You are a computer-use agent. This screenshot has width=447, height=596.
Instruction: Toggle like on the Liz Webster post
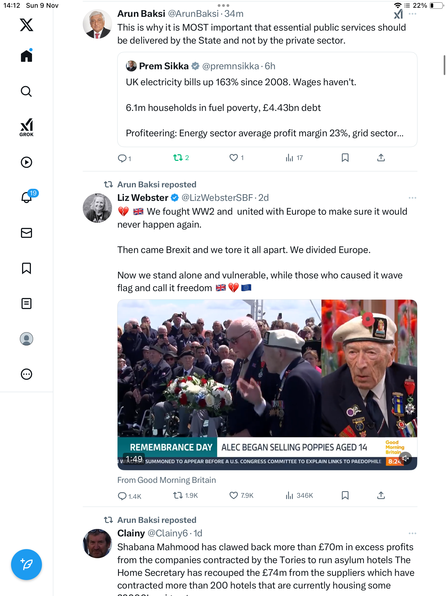click(234, 496)
